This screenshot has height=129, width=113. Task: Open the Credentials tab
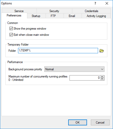[91, 11]
